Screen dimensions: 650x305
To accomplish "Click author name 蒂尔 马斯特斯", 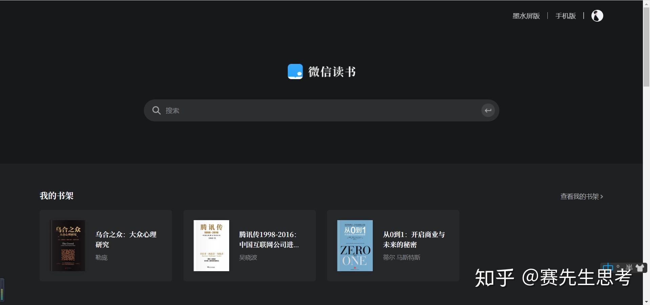I will 402,258.
